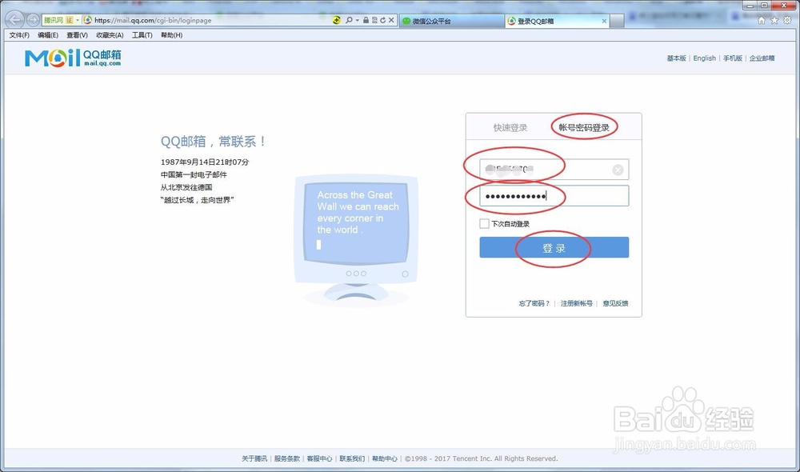
Task: Switch to the 微信公众平台 tab
Action: pyautogui.click(x=451, y=21)
